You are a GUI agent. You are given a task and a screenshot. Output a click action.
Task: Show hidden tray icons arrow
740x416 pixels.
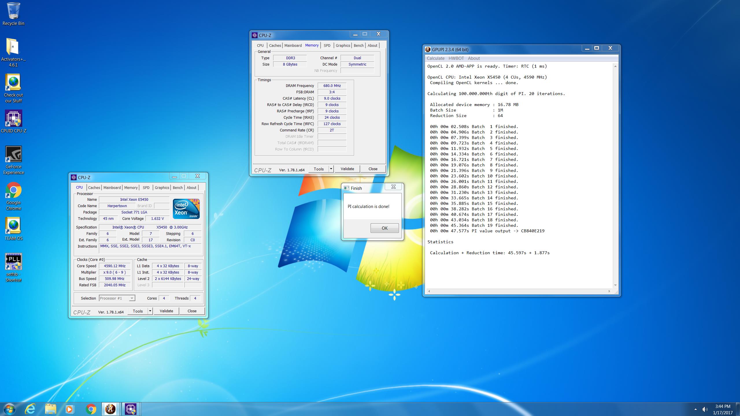(695, 409)
